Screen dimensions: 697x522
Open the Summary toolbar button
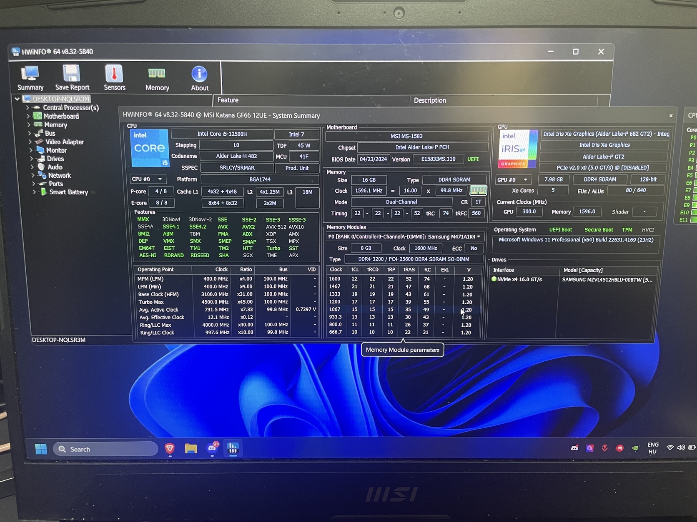click(x=30, y=78)
